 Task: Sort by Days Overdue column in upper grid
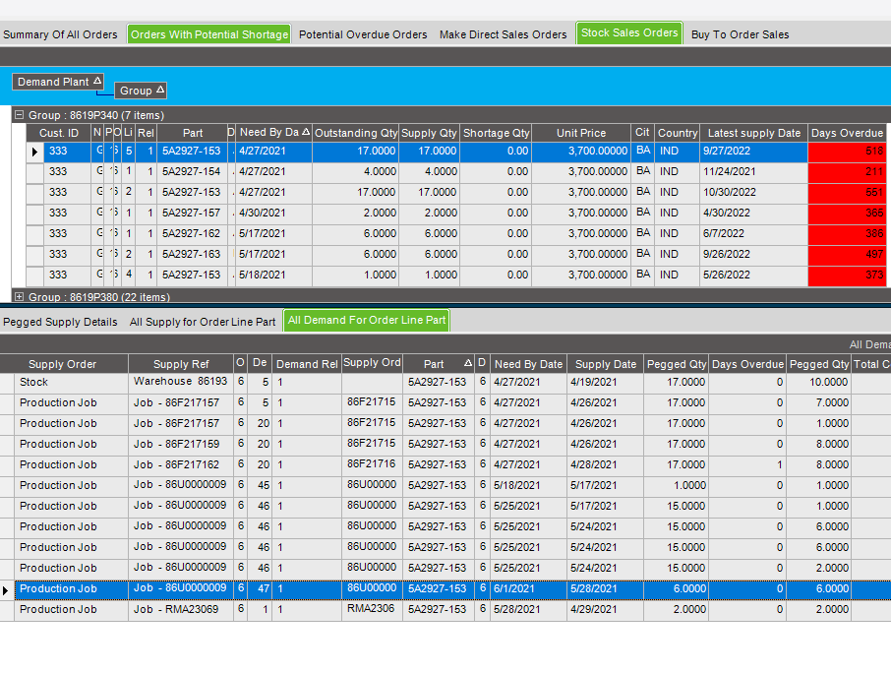[847, 133]
